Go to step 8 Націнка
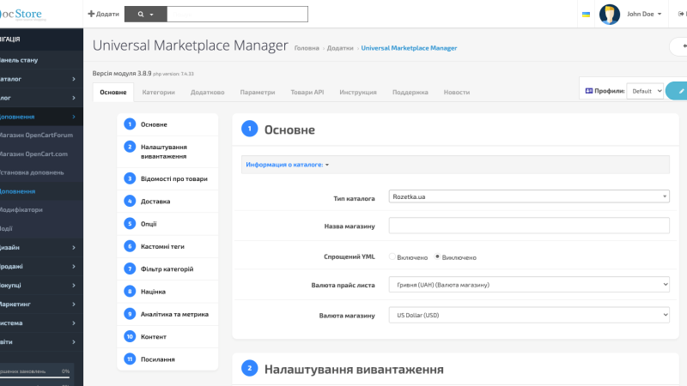Image resolution: width=687 pixels, height=386 pixels. click(167, 292)
